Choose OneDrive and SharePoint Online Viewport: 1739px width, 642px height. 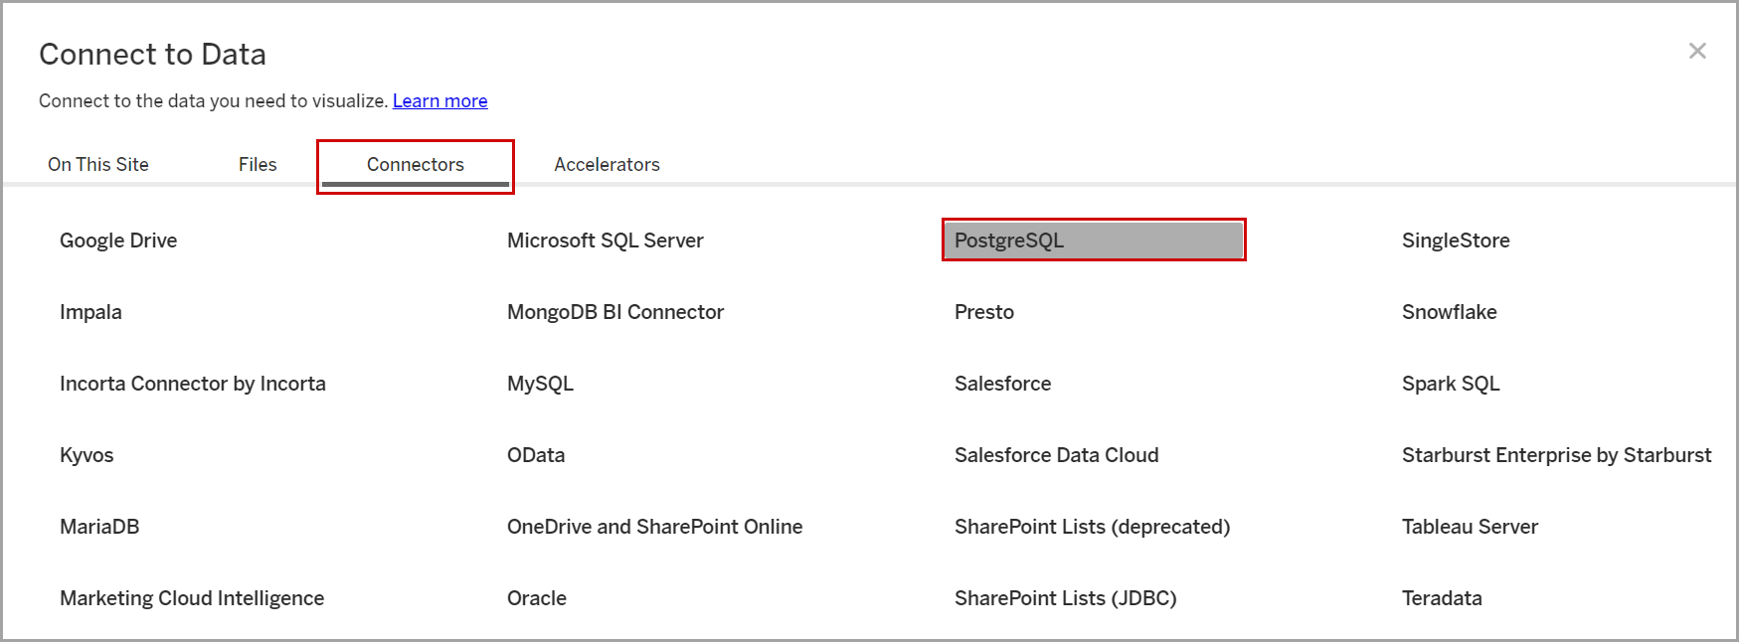click(654, 527)
